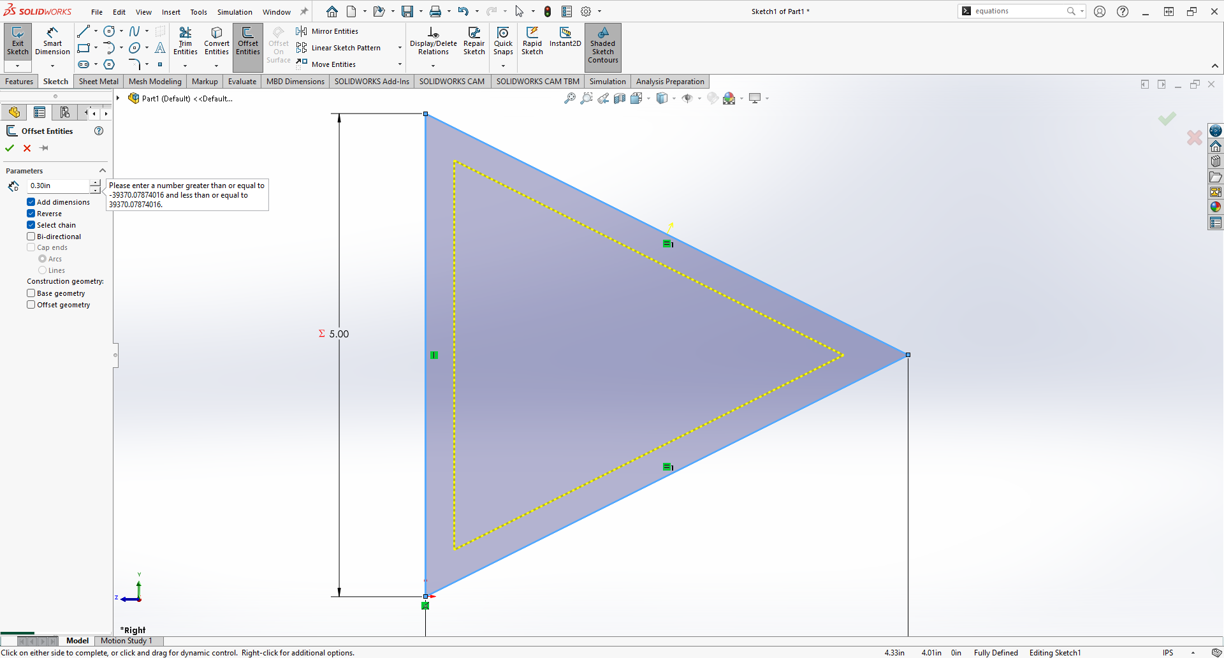Open the Display/Delete Relations dropdown arrow
Image resolution: width=1224 pixels, height=658 pixels.
(433, 66)
